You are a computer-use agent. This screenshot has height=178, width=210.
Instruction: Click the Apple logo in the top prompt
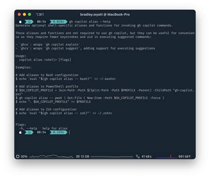(20, 22)
